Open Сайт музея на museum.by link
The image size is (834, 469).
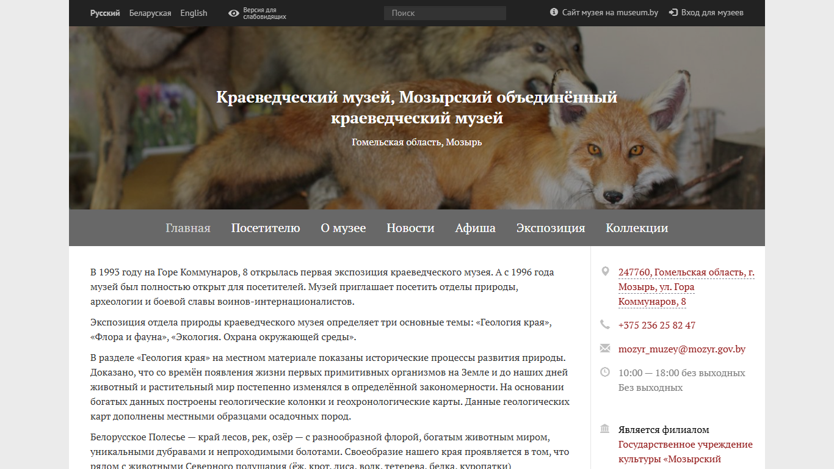[610, 12]
